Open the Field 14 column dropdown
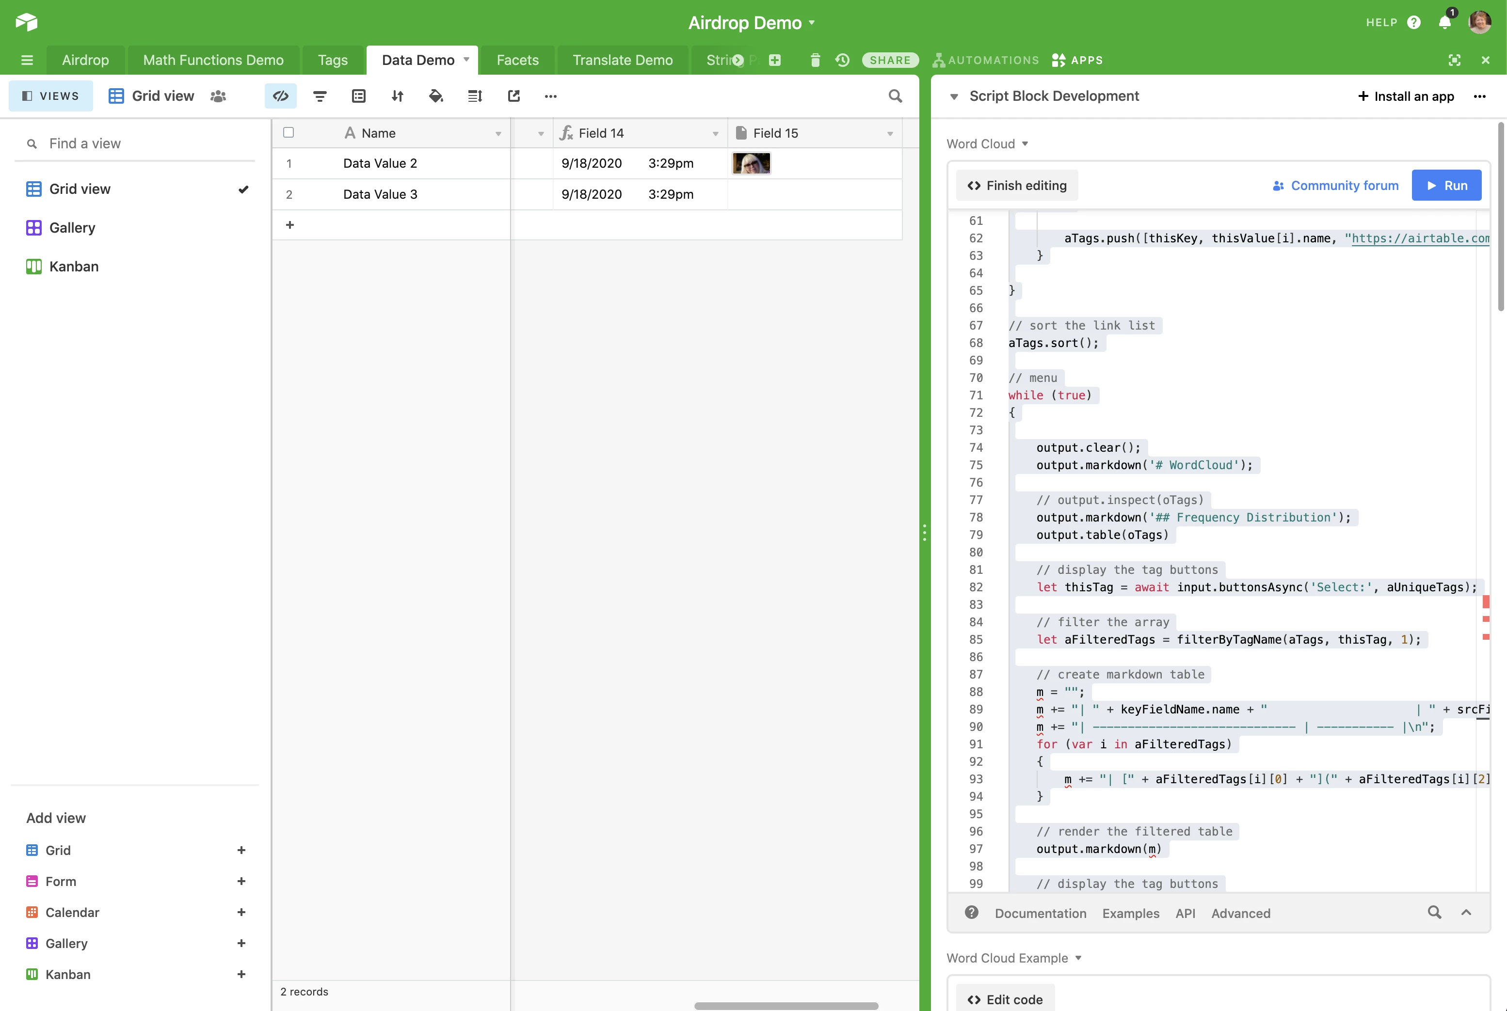Screen dimensions: 1507x1011 (716, 133)
